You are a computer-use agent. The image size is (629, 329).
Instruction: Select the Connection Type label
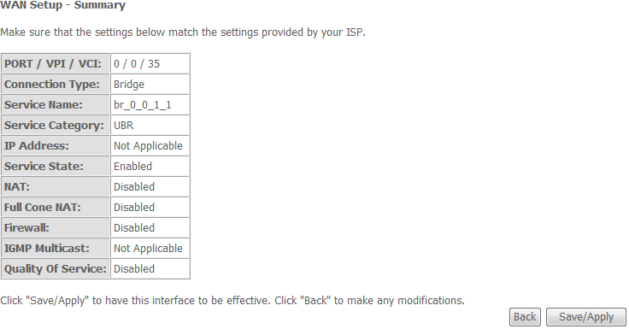coord(52,85)
